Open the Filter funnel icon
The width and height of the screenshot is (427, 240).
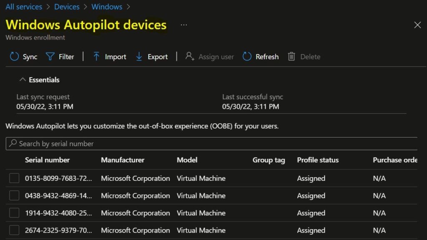click(50, 56)
